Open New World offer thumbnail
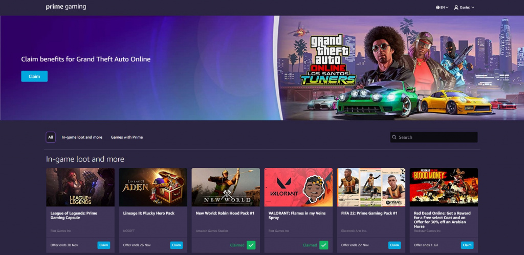 (226, 187)
